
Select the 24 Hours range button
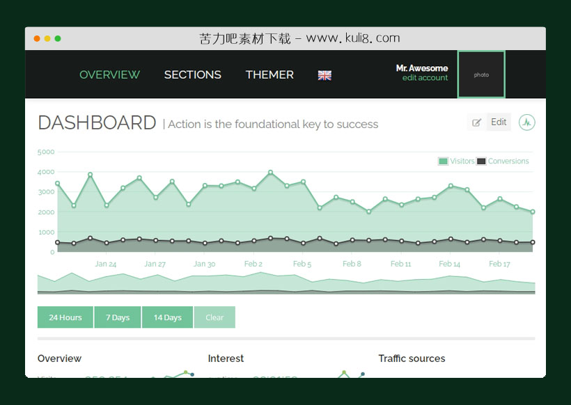[x=65, y=317]
